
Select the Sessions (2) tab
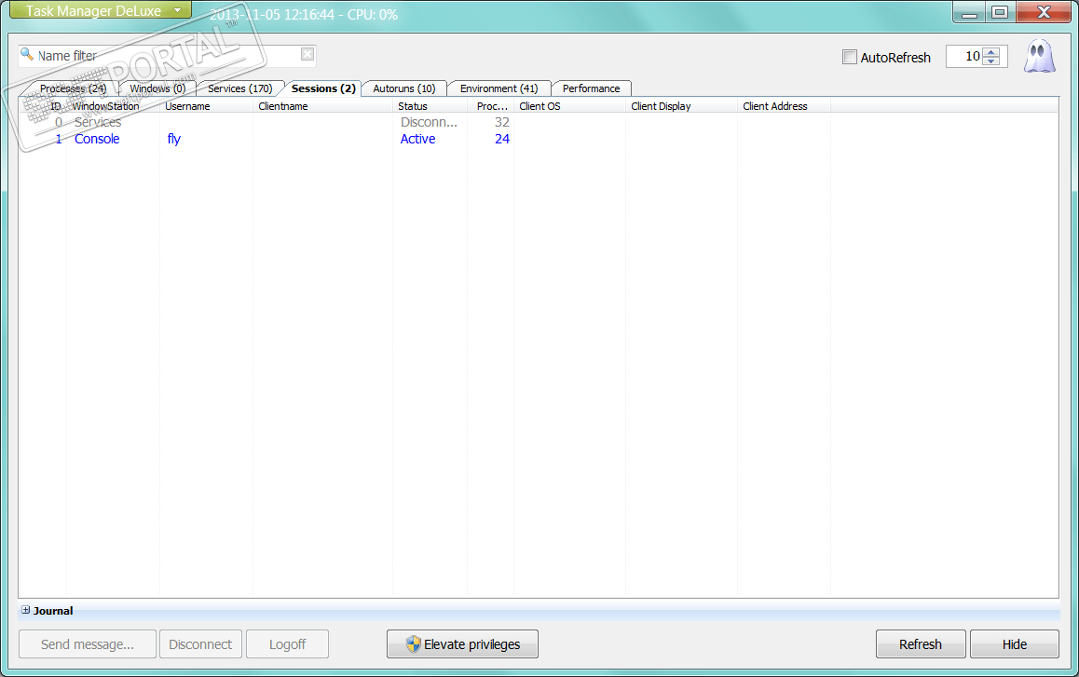point(323,88)
